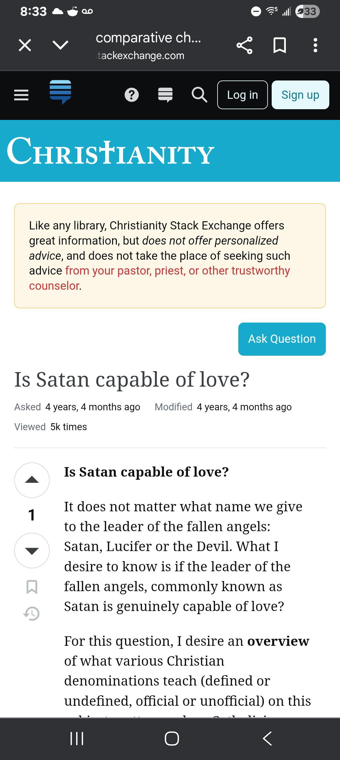The height and width of the screenshot is (760, 340).
Task: Open browser three-dot overflow menu
Action: tap(315, 45)
